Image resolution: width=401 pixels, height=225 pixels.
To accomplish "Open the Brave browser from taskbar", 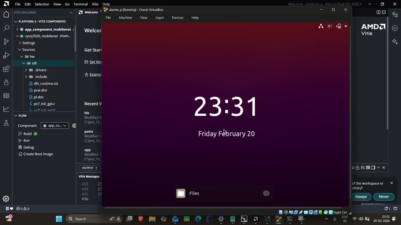I will coord(141,219).
